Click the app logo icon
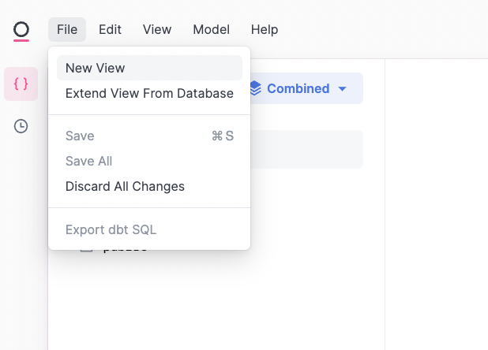Screen dimensions: 488x350 pos(21,30)
